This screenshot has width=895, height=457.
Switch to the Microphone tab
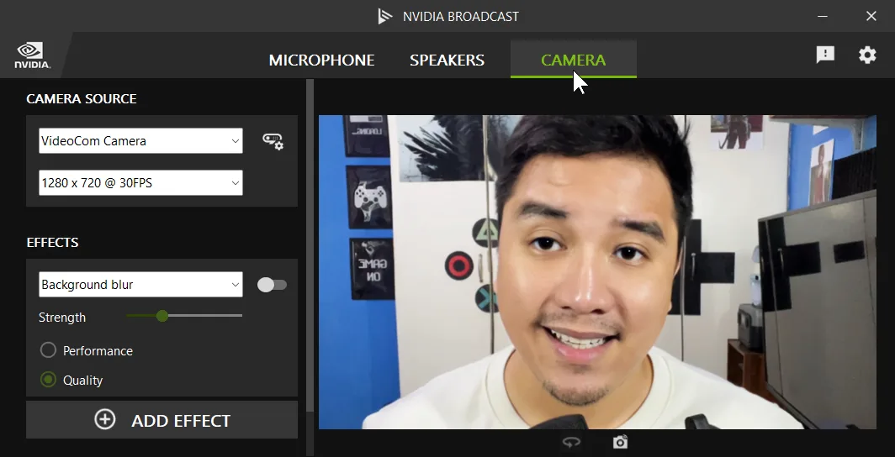(321, 60)
